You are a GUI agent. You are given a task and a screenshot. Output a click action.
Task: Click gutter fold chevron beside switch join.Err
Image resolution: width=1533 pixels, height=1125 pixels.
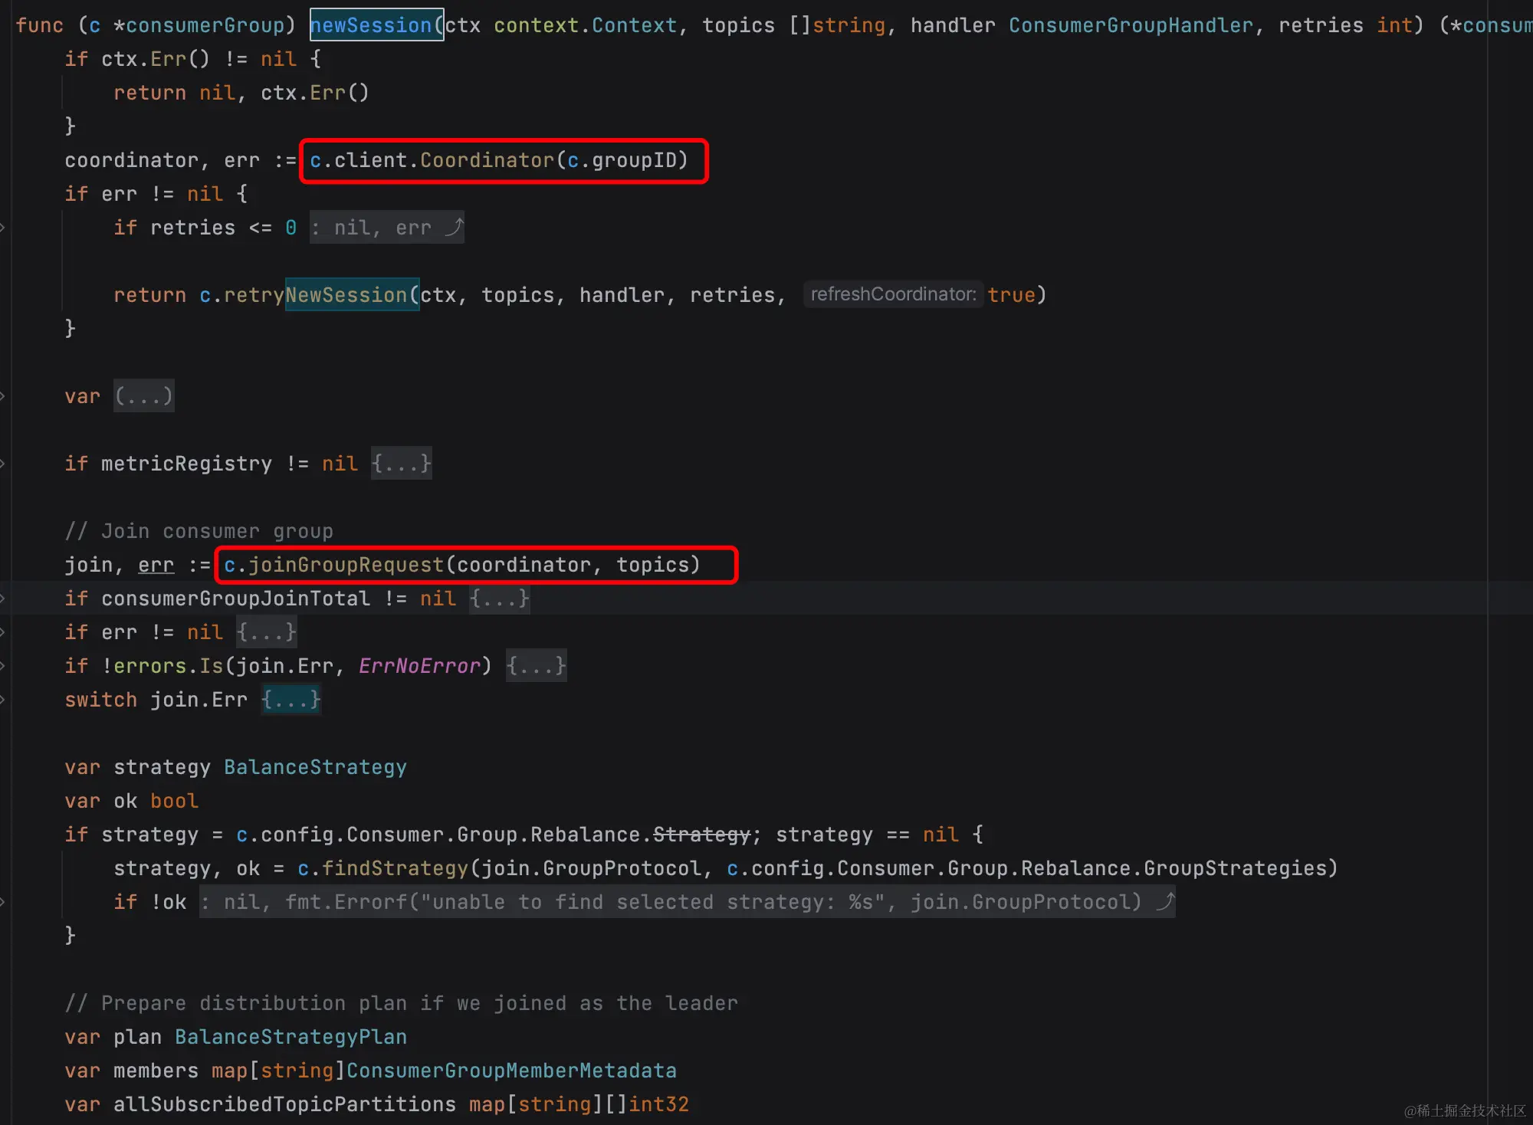tap(3, 700)
